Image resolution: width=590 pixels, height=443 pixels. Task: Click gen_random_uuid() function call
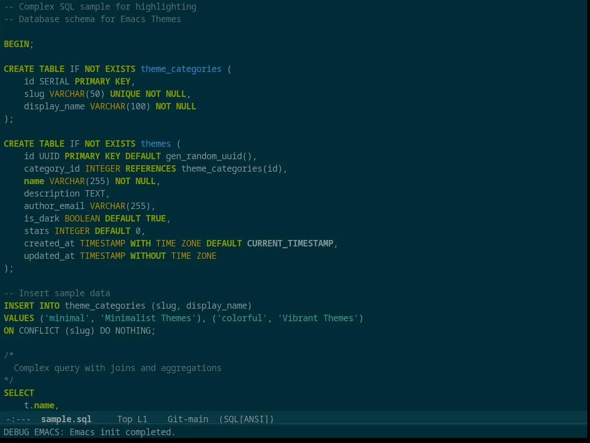pyautogui.click(x=209, y=156)
